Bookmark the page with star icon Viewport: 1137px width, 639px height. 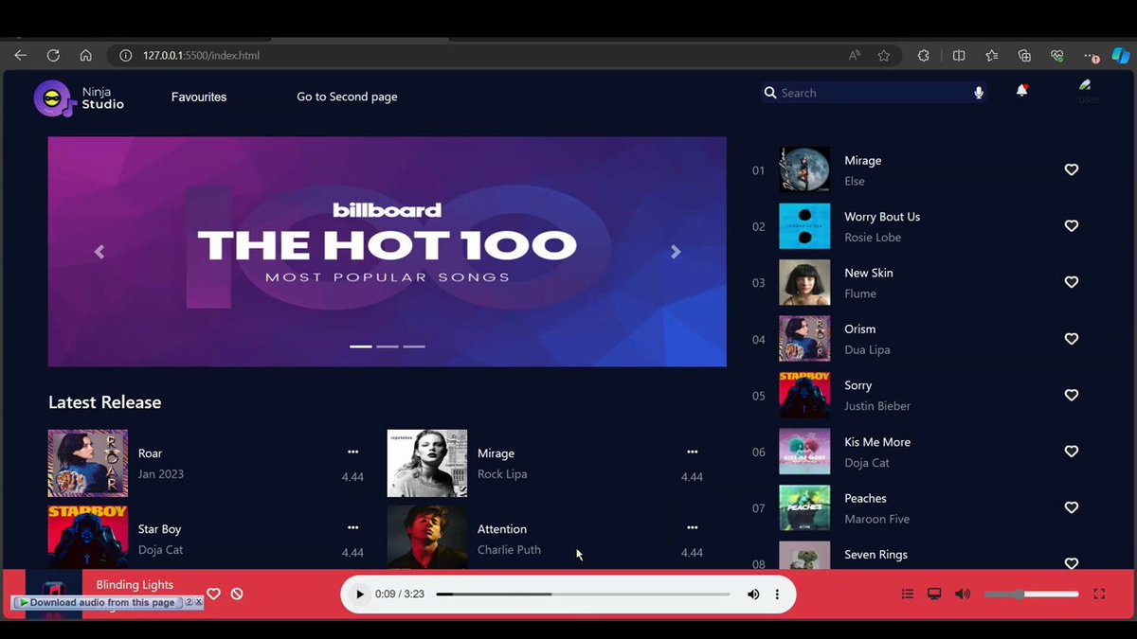[884, 55]
